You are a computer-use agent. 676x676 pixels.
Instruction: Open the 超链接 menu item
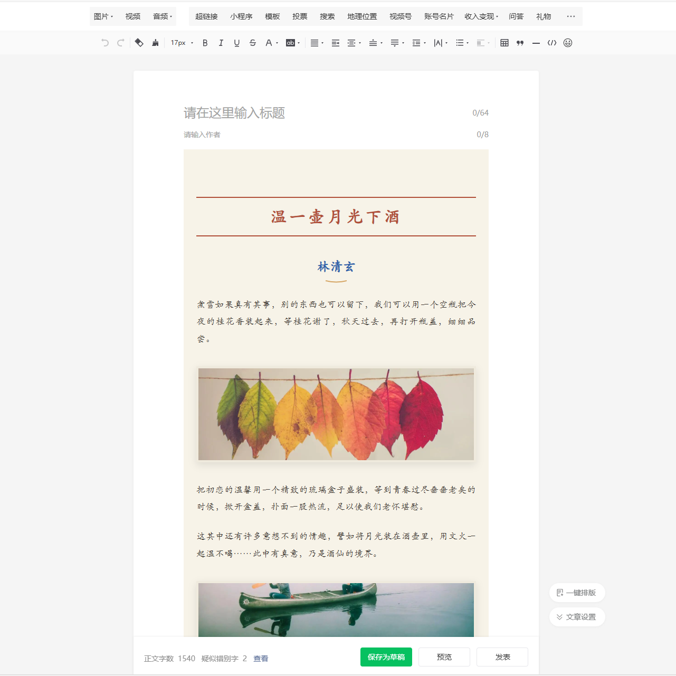(x=206, y=16)
